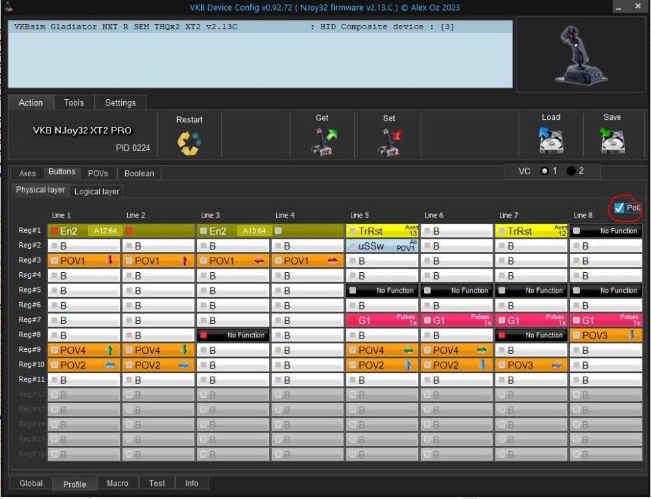Click POV1 right arrow cell in Reg#3 Line 4
The height and width of the screenshot is (499, 651).
tap(308, 261)
